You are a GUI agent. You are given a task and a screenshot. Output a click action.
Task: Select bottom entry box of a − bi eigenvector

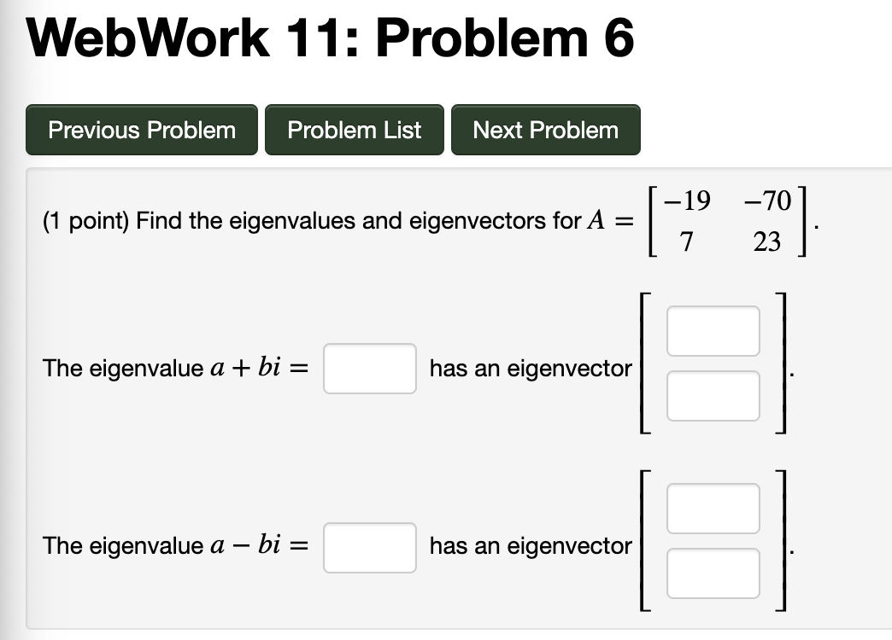(x=713, y=573)
